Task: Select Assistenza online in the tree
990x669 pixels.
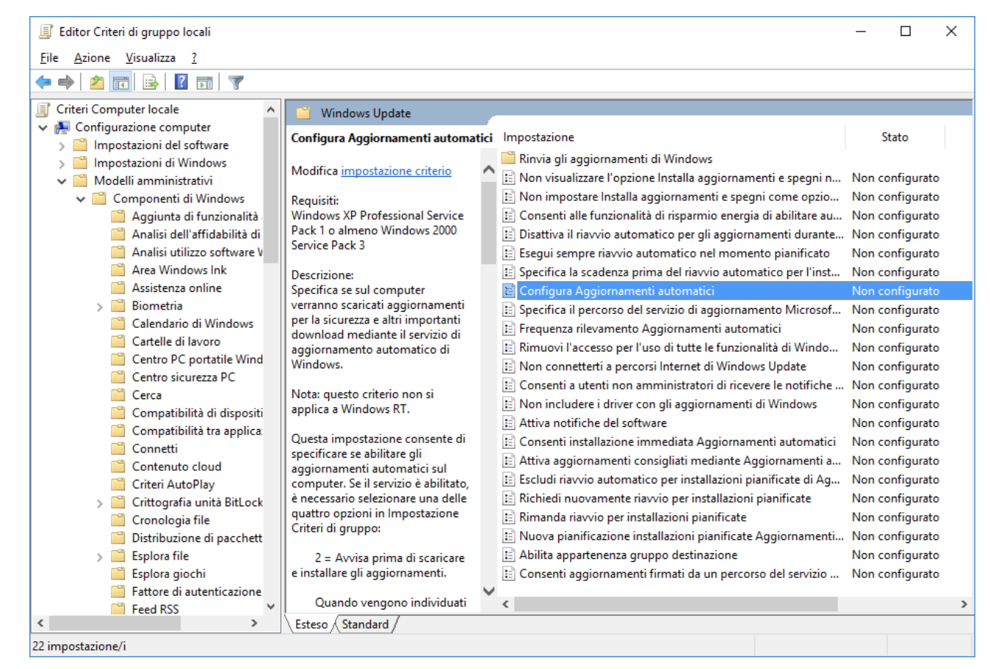Action: [x=176, y=288]
